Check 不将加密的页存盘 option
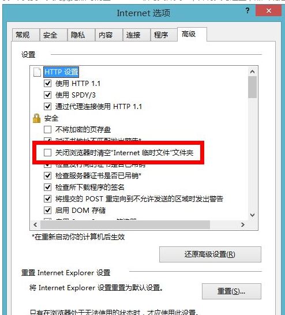This screenshot has width=285, height=315. click(x=48, y=130)
